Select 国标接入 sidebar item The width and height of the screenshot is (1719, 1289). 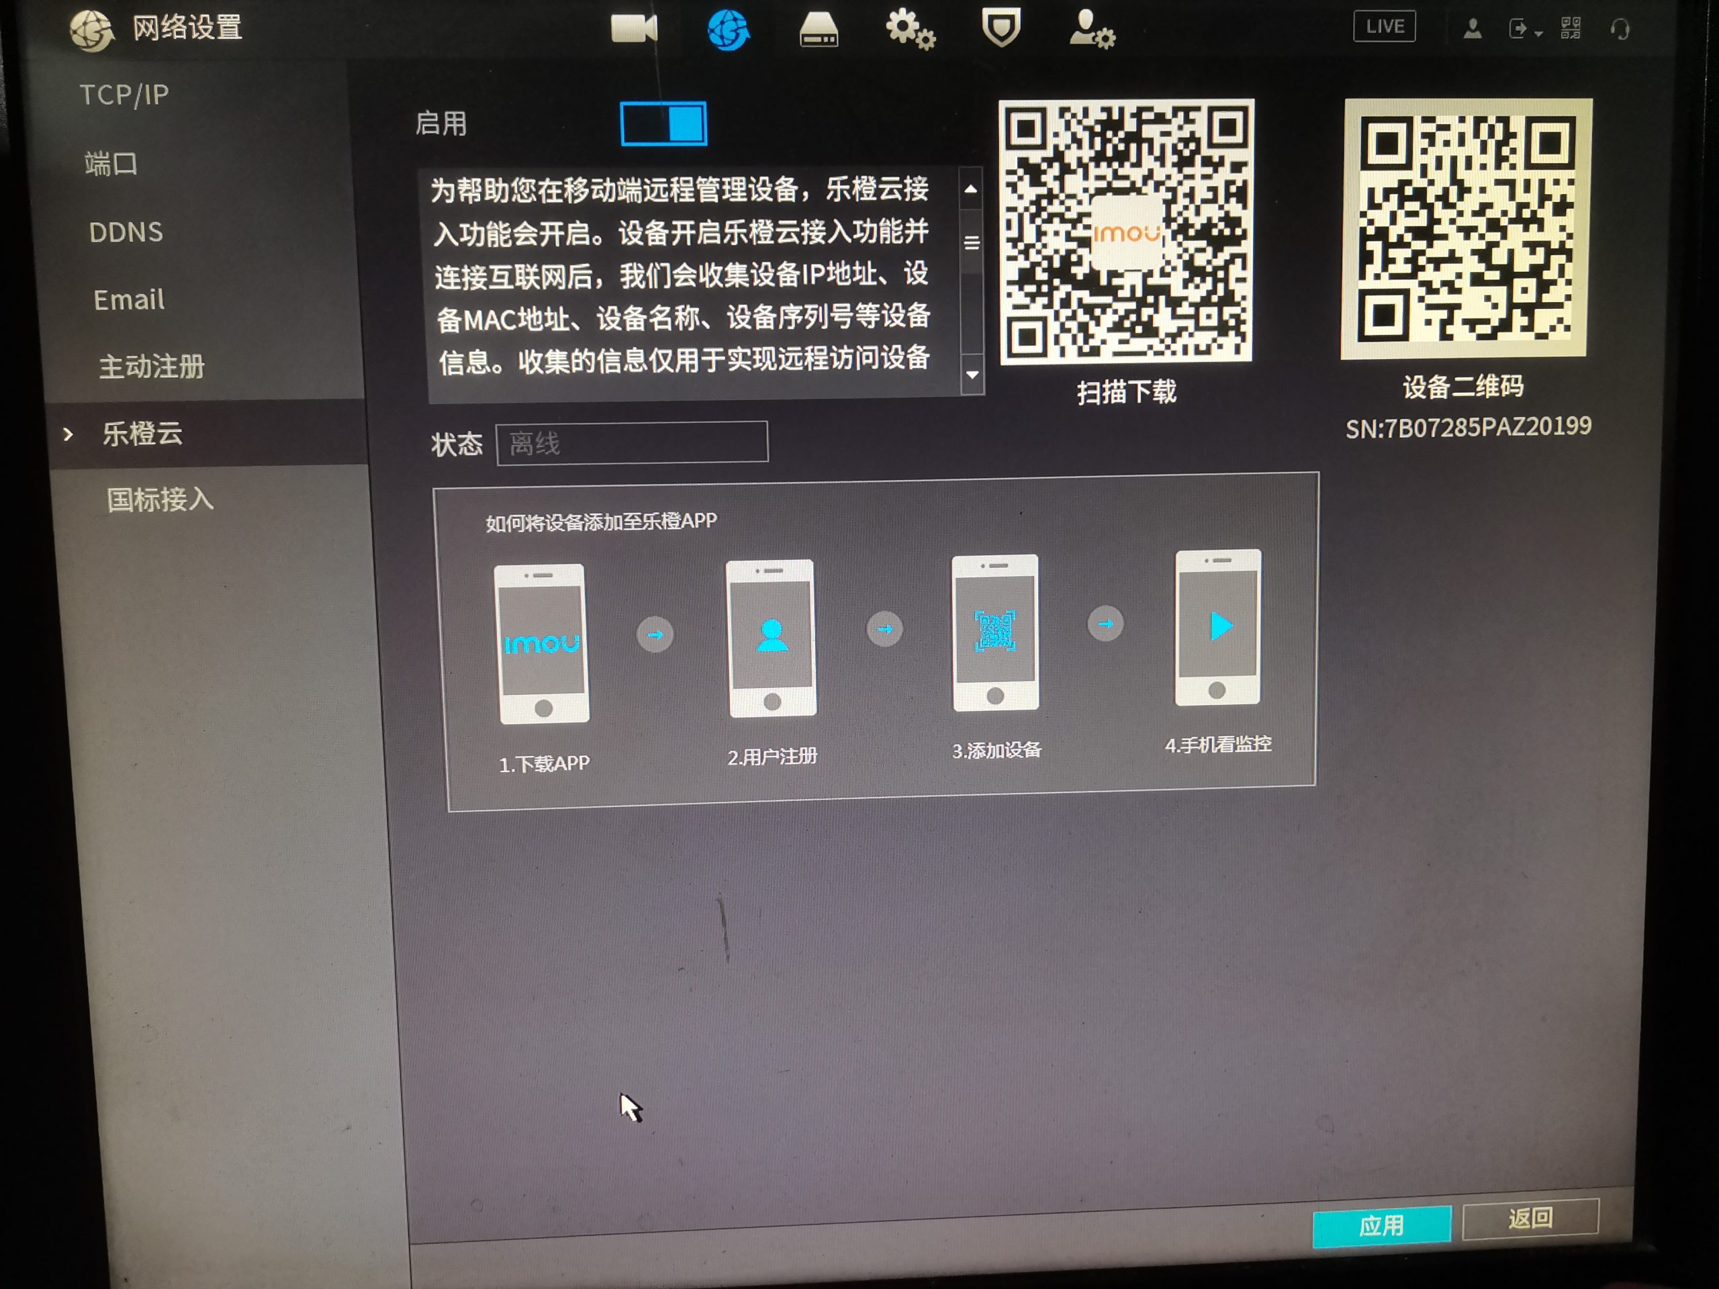coord(160,499)
